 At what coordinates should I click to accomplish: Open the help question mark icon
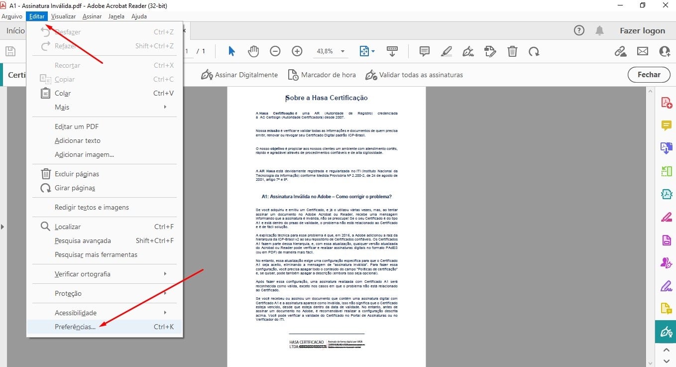pos(579,30)
